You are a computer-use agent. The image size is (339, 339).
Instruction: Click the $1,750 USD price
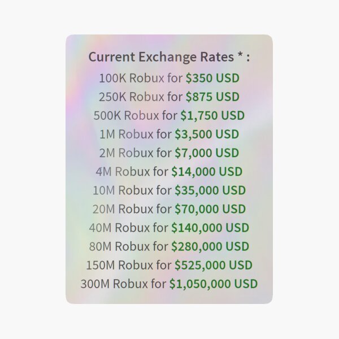tap(212, 115)
